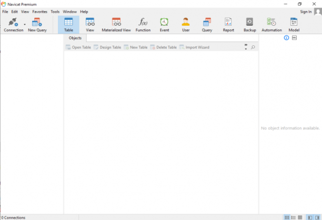
Task: Open the Automation toolbar icon
Action: pos(271,25)
